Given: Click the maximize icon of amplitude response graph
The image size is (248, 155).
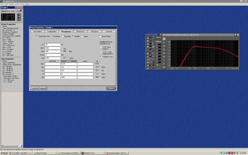Looking at the screenshot, I should pyautogui.click(x=235, y=35).
